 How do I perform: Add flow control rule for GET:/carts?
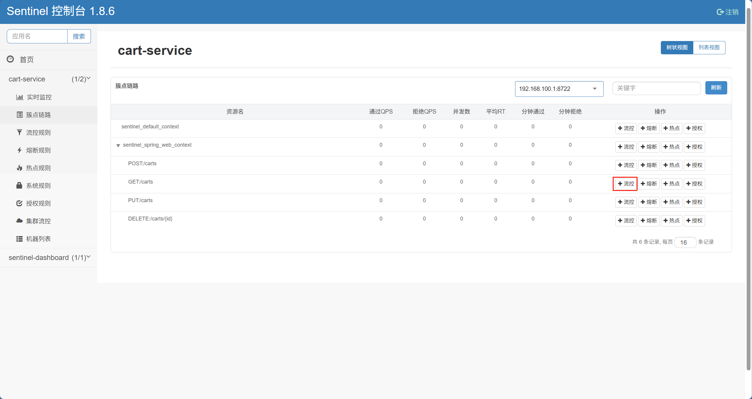(625, 184)
